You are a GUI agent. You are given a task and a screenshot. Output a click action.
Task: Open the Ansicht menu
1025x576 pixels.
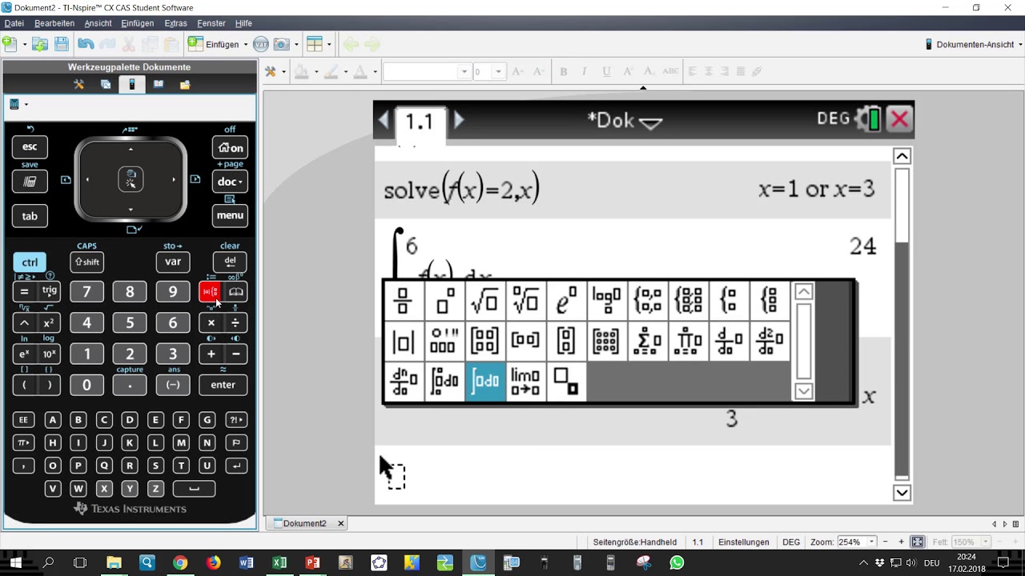click(98, 23)
